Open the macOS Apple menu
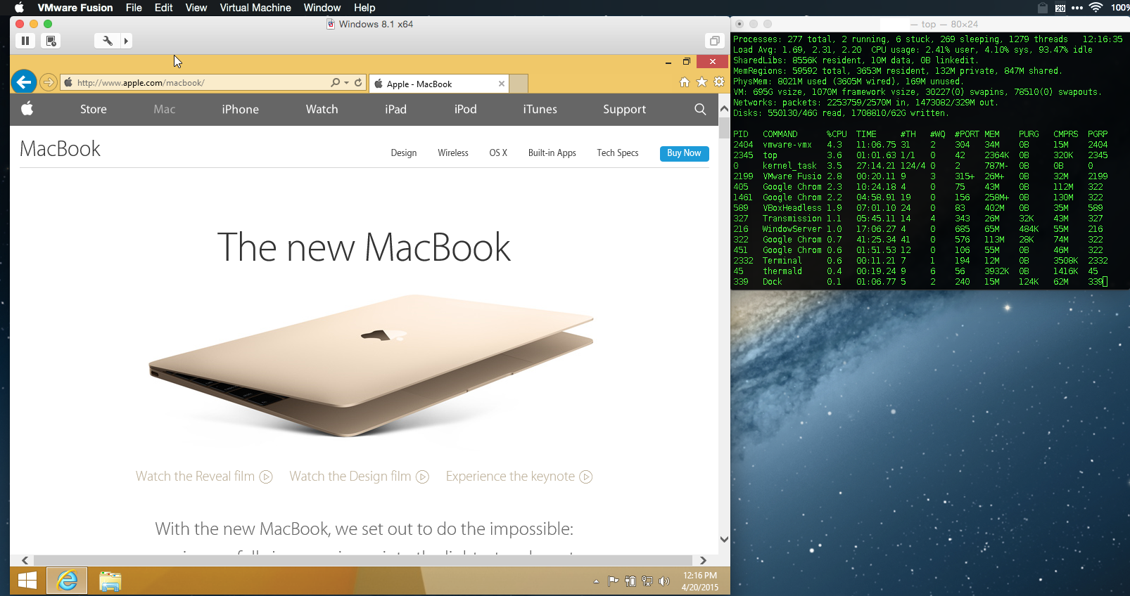This screenshot has width=1130, height=596. [x=19, y=8]
